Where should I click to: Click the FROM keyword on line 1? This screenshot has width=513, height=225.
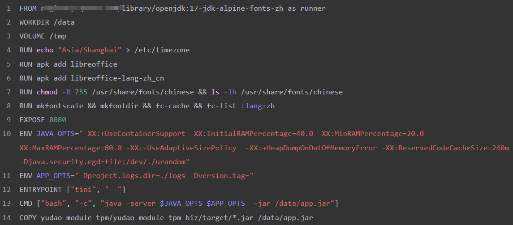click(x=28, y=8)
